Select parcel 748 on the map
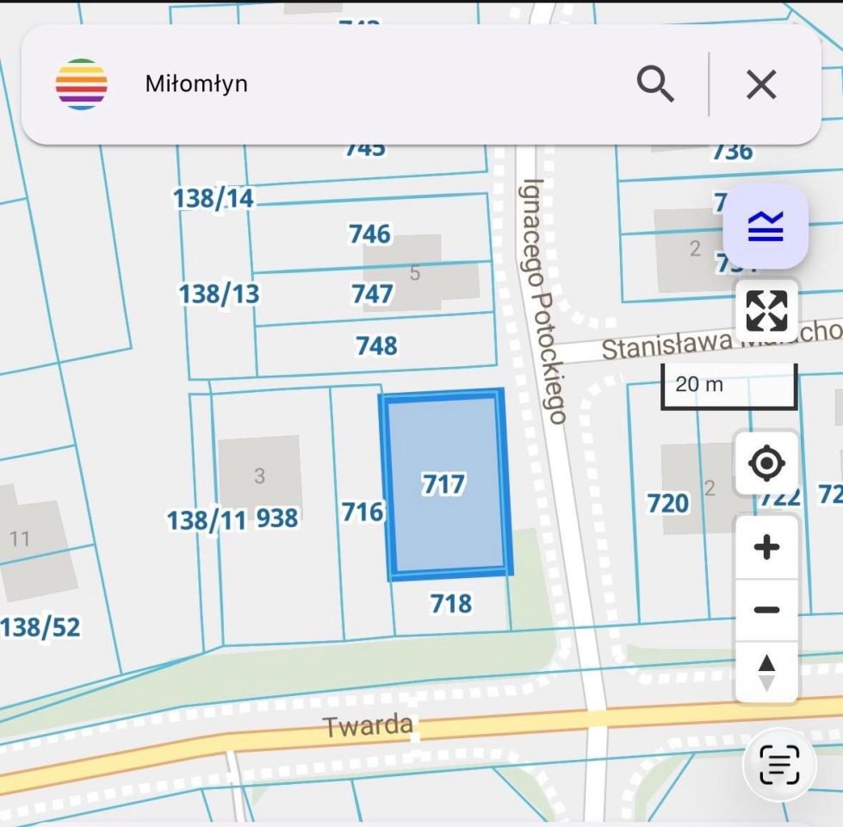This screenshot has width=843, height=827. click(x=376, y=345)
